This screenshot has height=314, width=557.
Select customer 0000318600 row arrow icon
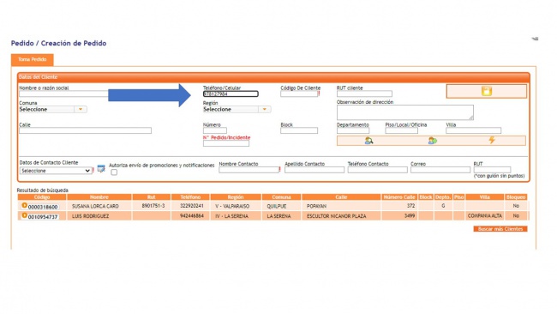25,206
